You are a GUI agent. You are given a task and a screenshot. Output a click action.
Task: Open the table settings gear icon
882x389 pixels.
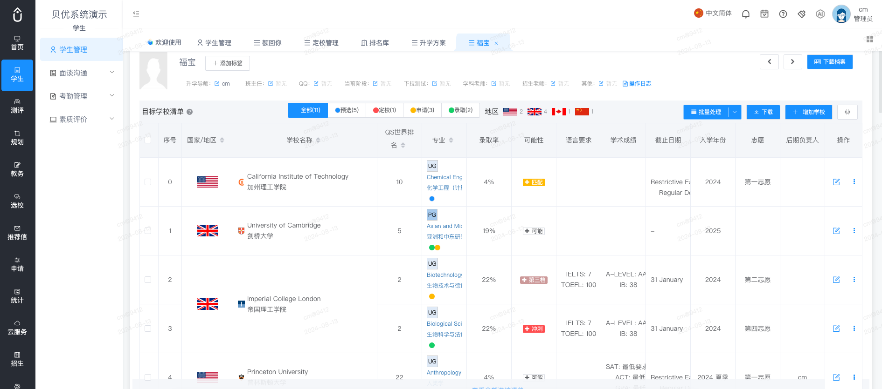847,112
